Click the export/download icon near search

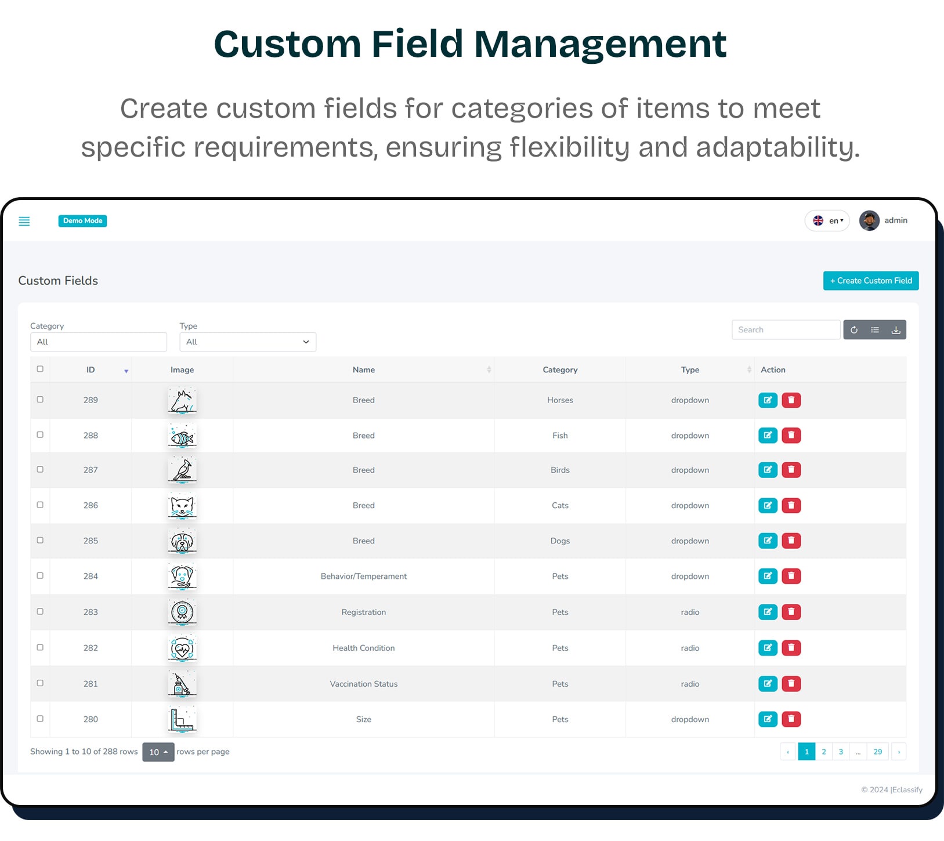(896, 329)
